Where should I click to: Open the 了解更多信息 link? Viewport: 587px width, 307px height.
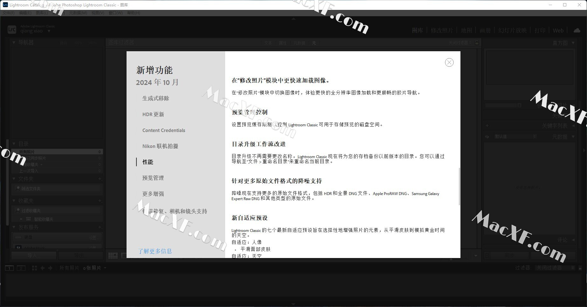coord(155,251)
